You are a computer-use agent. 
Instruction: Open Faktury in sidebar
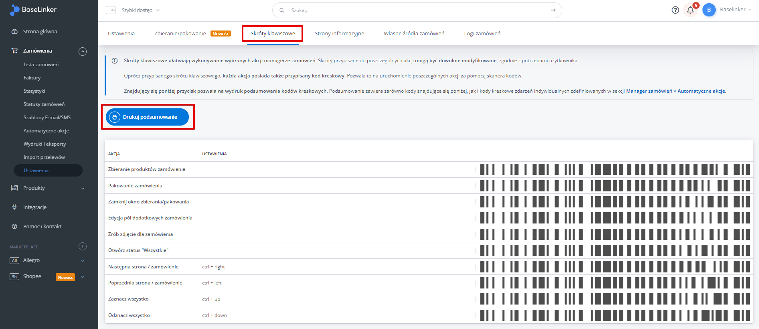coord(32,77)
